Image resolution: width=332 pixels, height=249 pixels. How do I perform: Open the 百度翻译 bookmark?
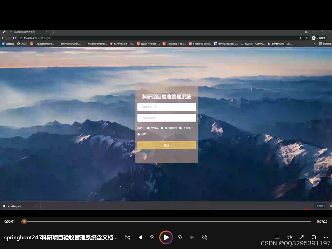(8, 44)
